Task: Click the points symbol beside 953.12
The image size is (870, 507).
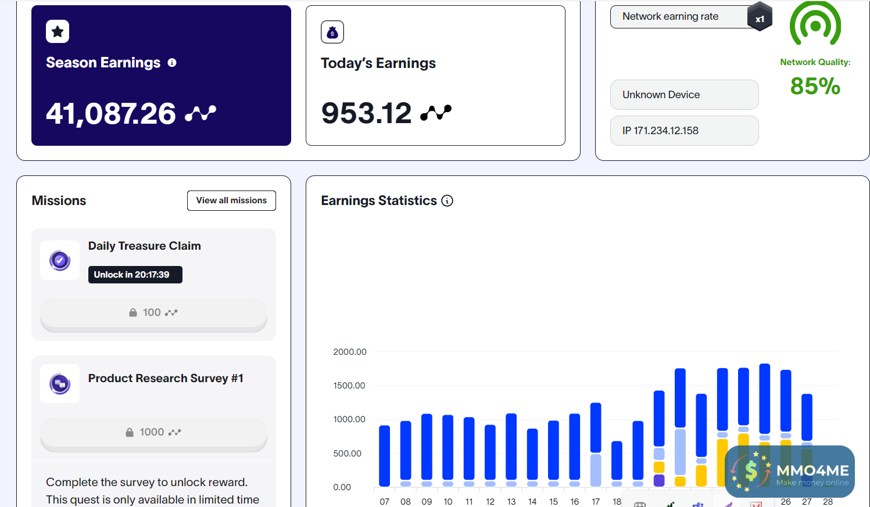Action: click(436, 113)
